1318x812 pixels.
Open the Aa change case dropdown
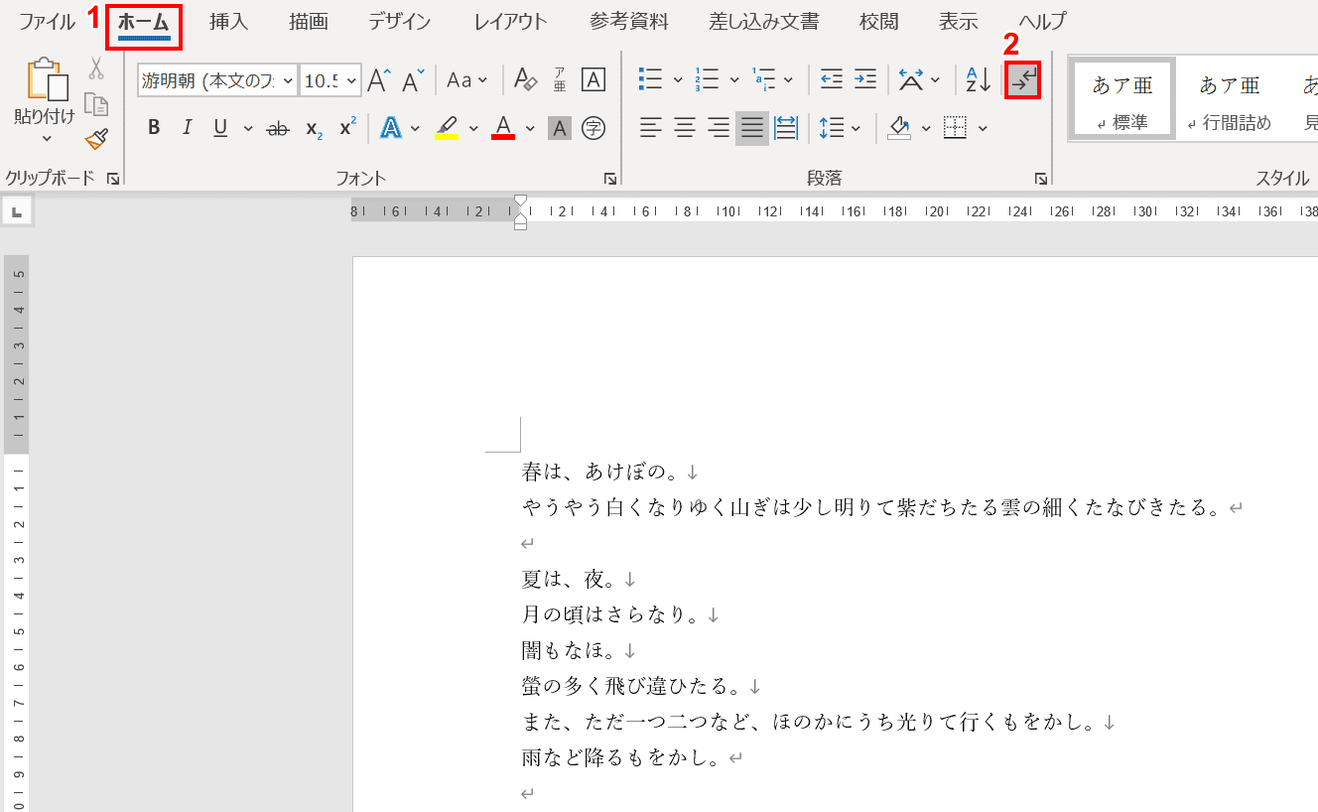(x=466, y=80)
